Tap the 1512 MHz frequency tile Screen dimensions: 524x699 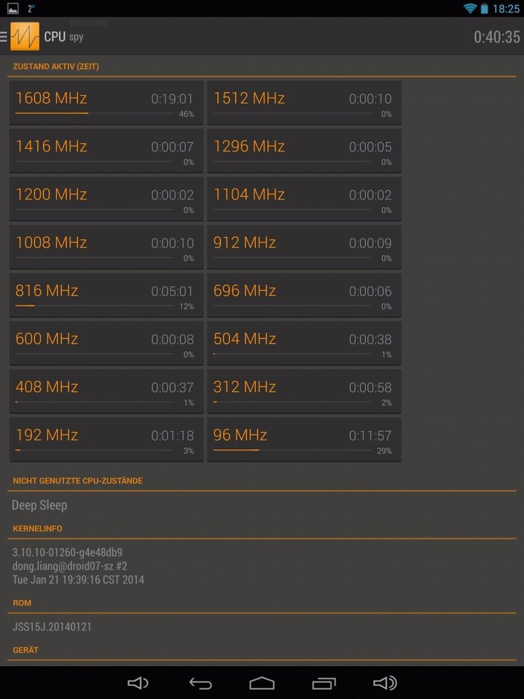(304, 102)
